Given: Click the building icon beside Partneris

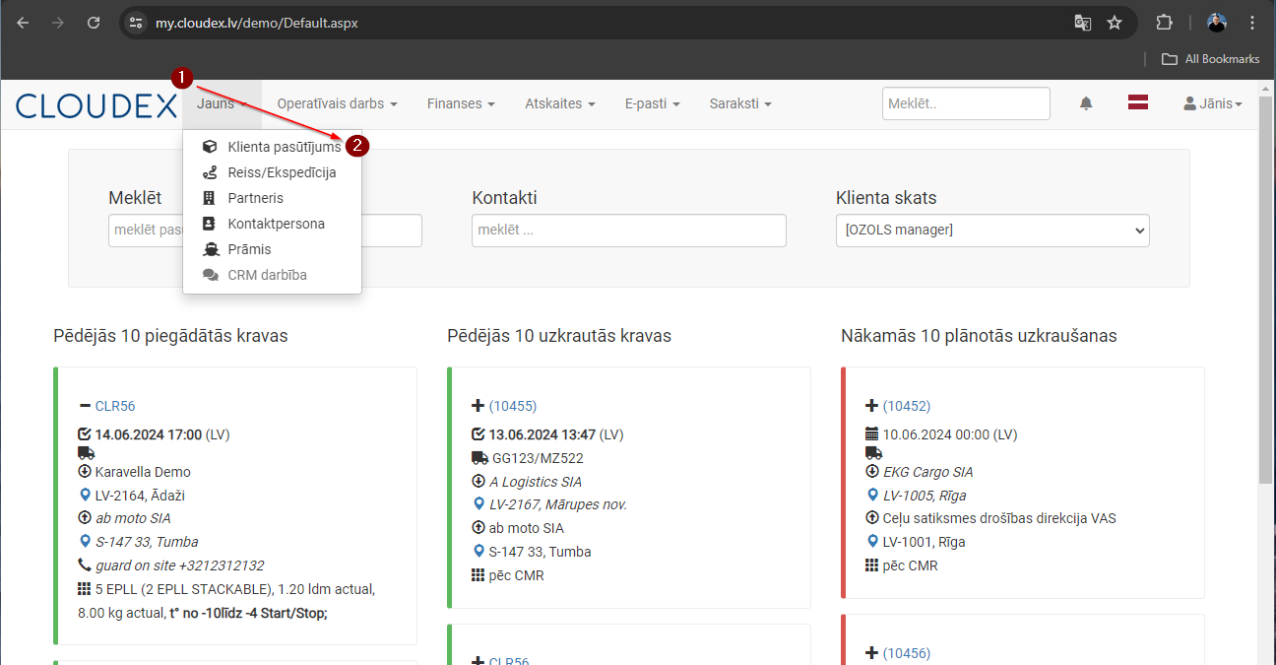Looking at the screenshot, I should [209, 198].
